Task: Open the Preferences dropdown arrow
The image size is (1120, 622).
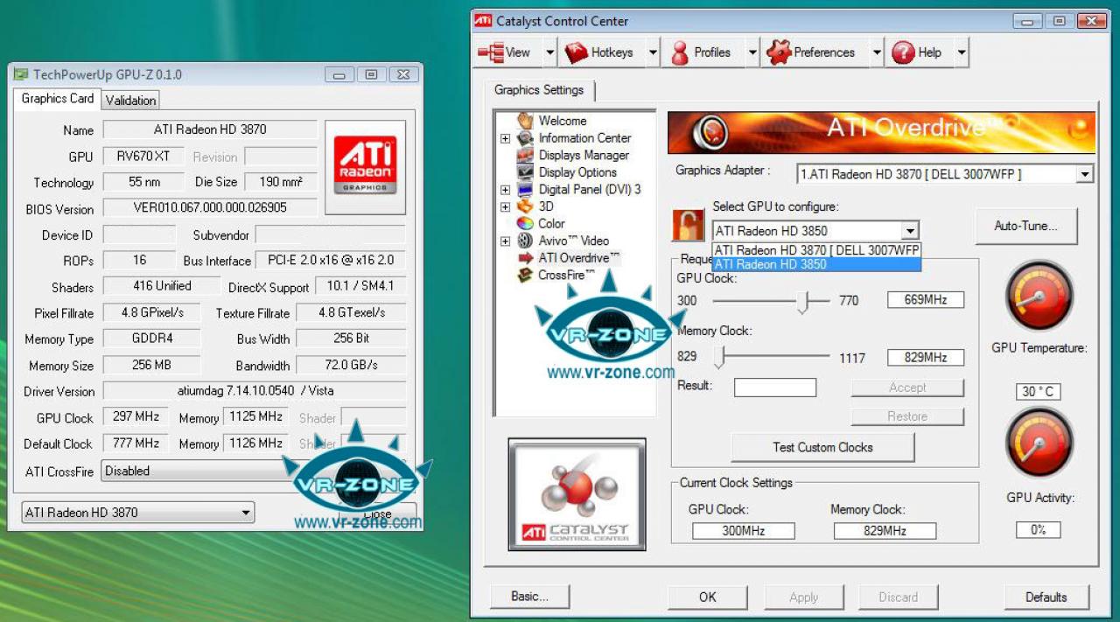Action: [x=877, y=52]
